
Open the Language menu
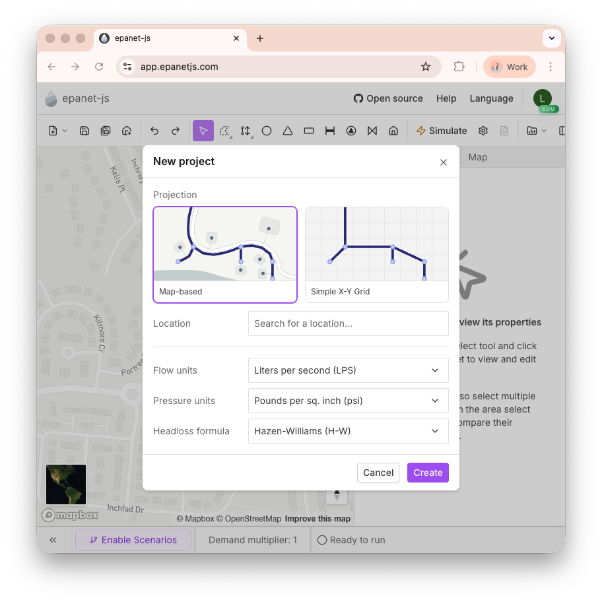491,98
